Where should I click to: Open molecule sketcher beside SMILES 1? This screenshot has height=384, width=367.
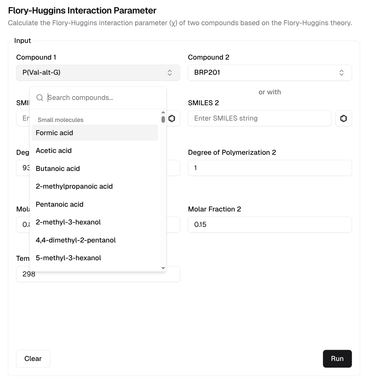point(172,118)
